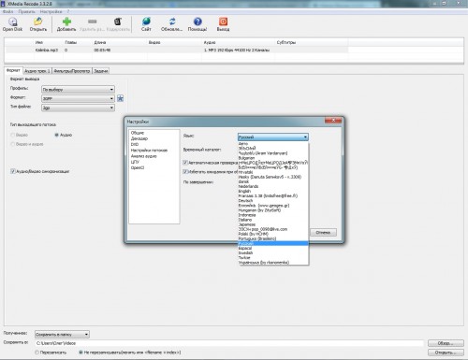Expand the Профиль dropdown
The width and height of the screenshot is (468, 360).
point(78,90)
